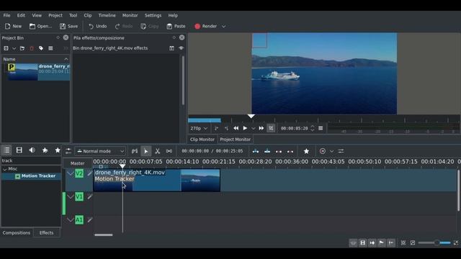Click the monitor Play button
The width and height of the screenshot is (461, 259).
(245, 128)
